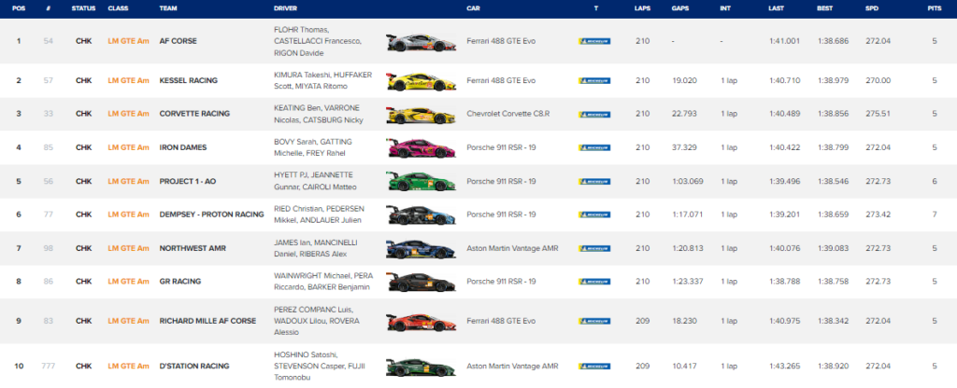The width and height of the screenshot is (957, 388).
Task: Click the Michelin tyre logo in Kessel Racing row
Action: pyautogui.click(x=594, y=80)
